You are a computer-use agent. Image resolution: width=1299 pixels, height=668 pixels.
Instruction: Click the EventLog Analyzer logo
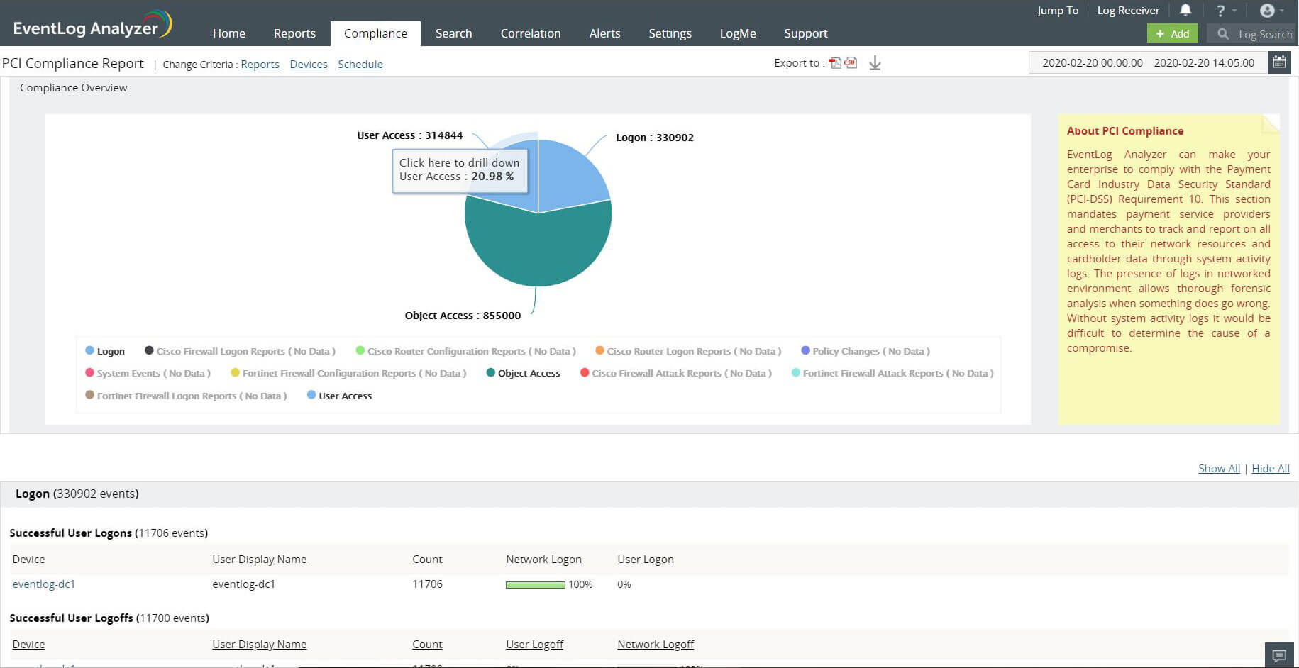[93, 26]
